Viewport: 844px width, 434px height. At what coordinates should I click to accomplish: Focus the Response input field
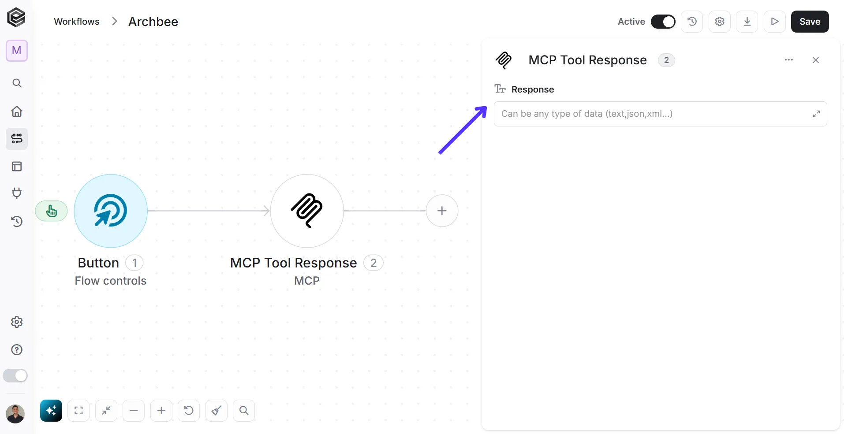660,114
